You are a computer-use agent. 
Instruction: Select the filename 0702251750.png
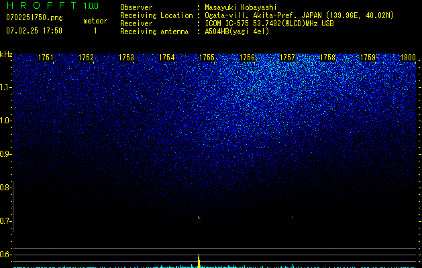pos(34,17)
